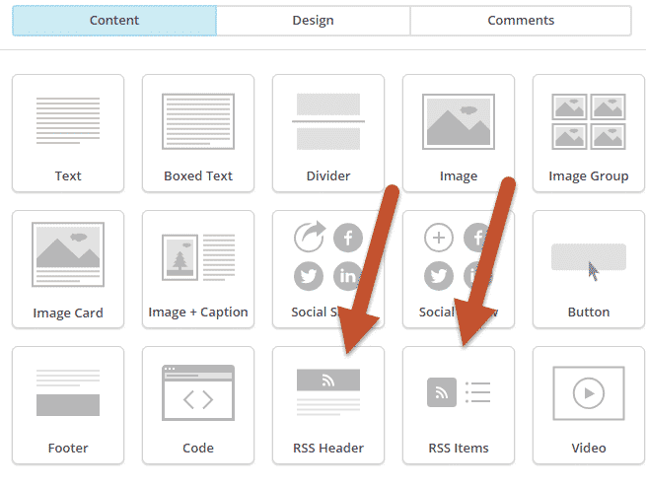Click the Content tab
The height and width of the screenshot is (486, 646).
coord(113,21)
